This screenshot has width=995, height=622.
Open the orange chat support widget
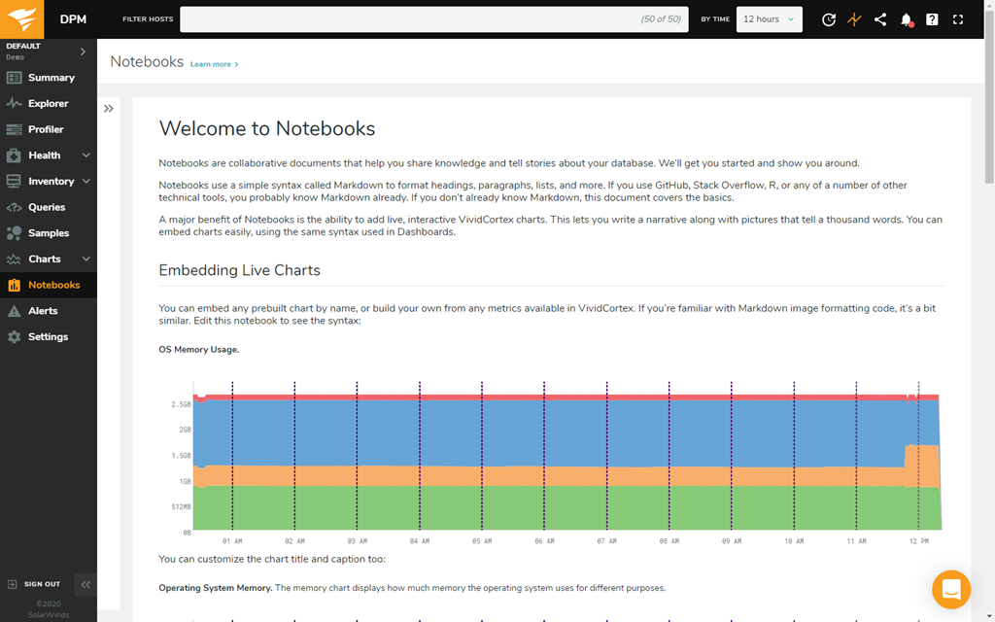click(x=950, y=589)
